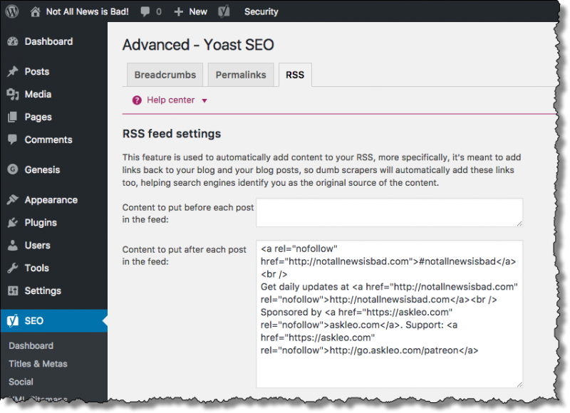
Task: Open Social submenu under SEO
Action: (x=21, y=382)
